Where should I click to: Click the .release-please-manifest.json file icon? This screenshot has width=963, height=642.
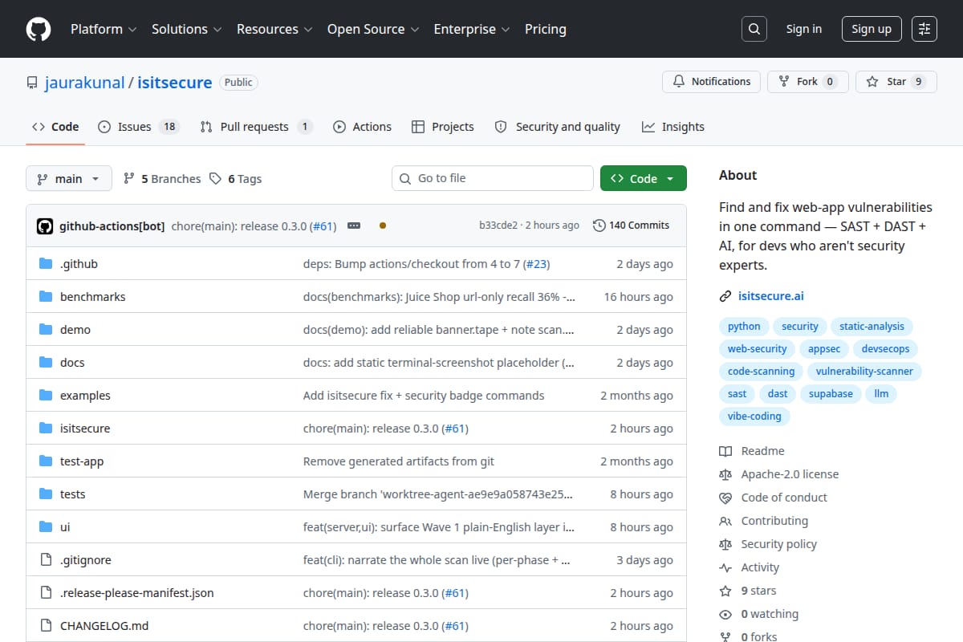point(46,593)
